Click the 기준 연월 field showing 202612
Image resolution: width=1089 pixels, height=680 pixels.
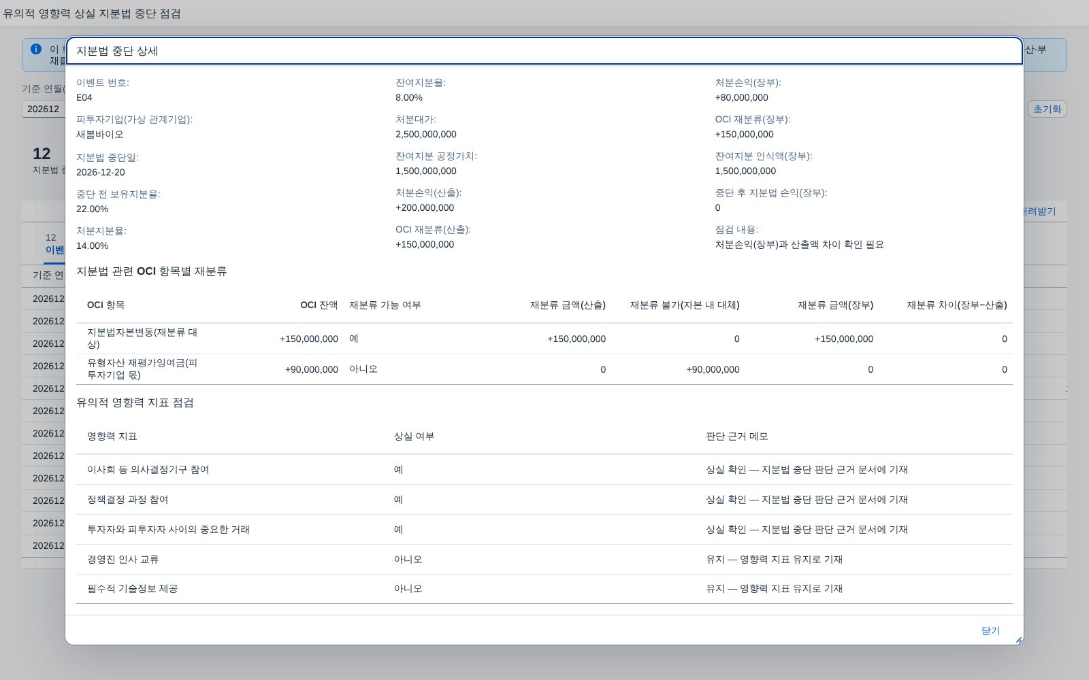click(44, 109)
